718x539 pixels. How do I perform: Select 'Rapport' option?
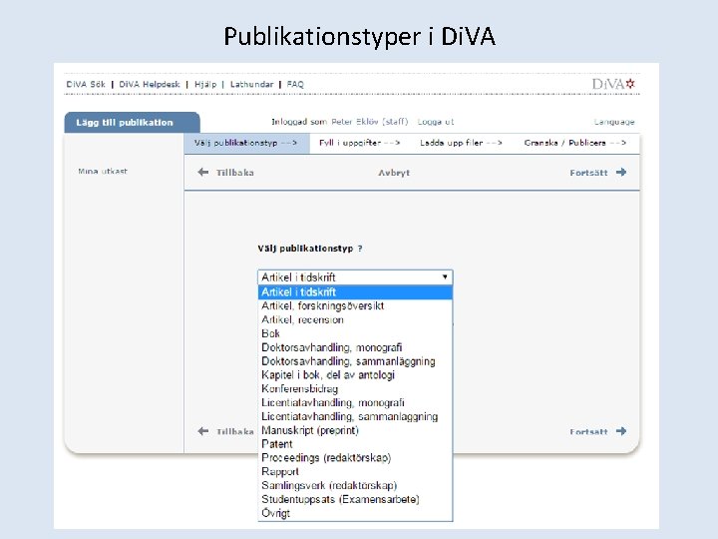pyautogui.click(x=355, y=471)
